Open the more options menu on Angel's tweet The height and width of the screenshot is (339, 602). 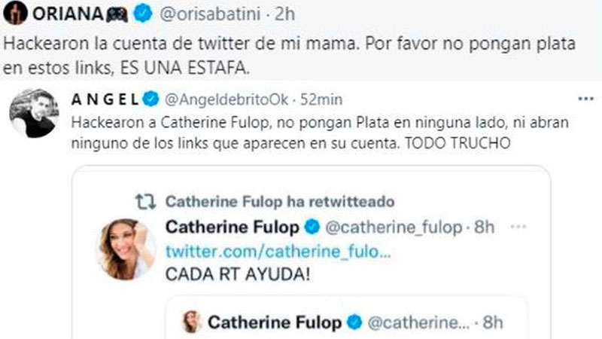585,99
